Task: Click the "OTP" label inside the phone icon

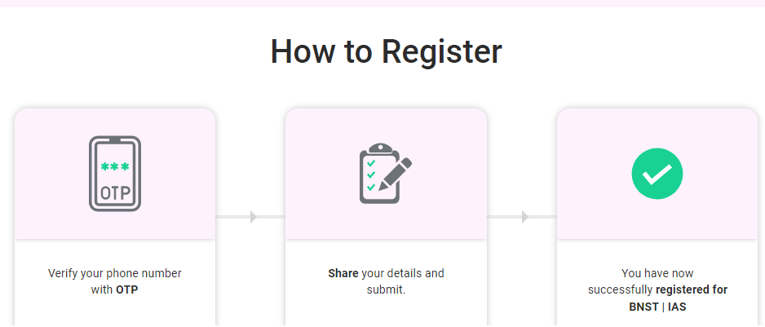Action: (115, 193)
